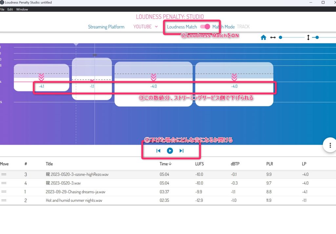The height and width of the screenshot is (234, 336).
Task: Click the horizontal zoom arrows icon
Action: click(273, 38)
